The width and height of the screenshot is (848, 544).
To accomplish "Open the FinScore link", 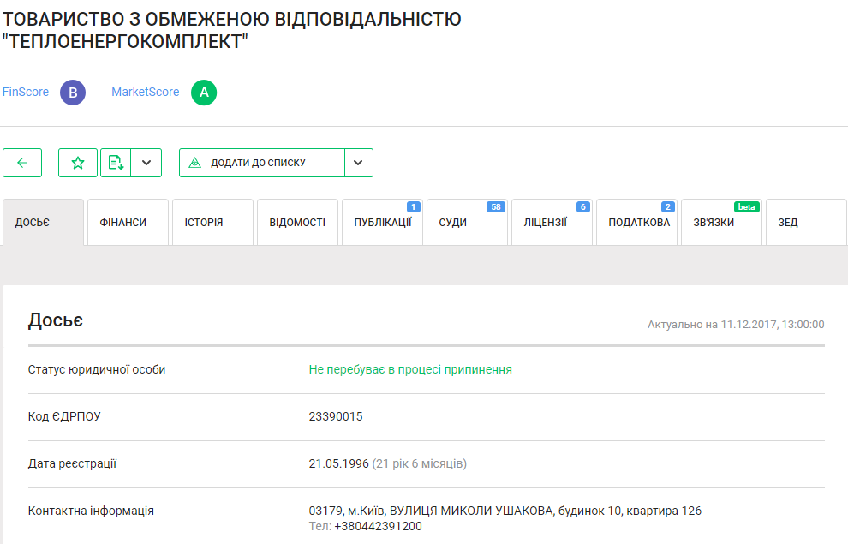I will pos(26,93).
